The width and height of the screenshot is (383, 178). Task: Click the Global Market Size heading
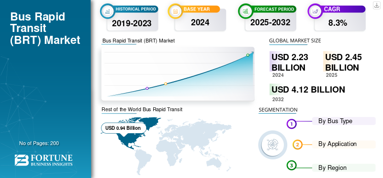pyautogui.click(x=295, y=41)
